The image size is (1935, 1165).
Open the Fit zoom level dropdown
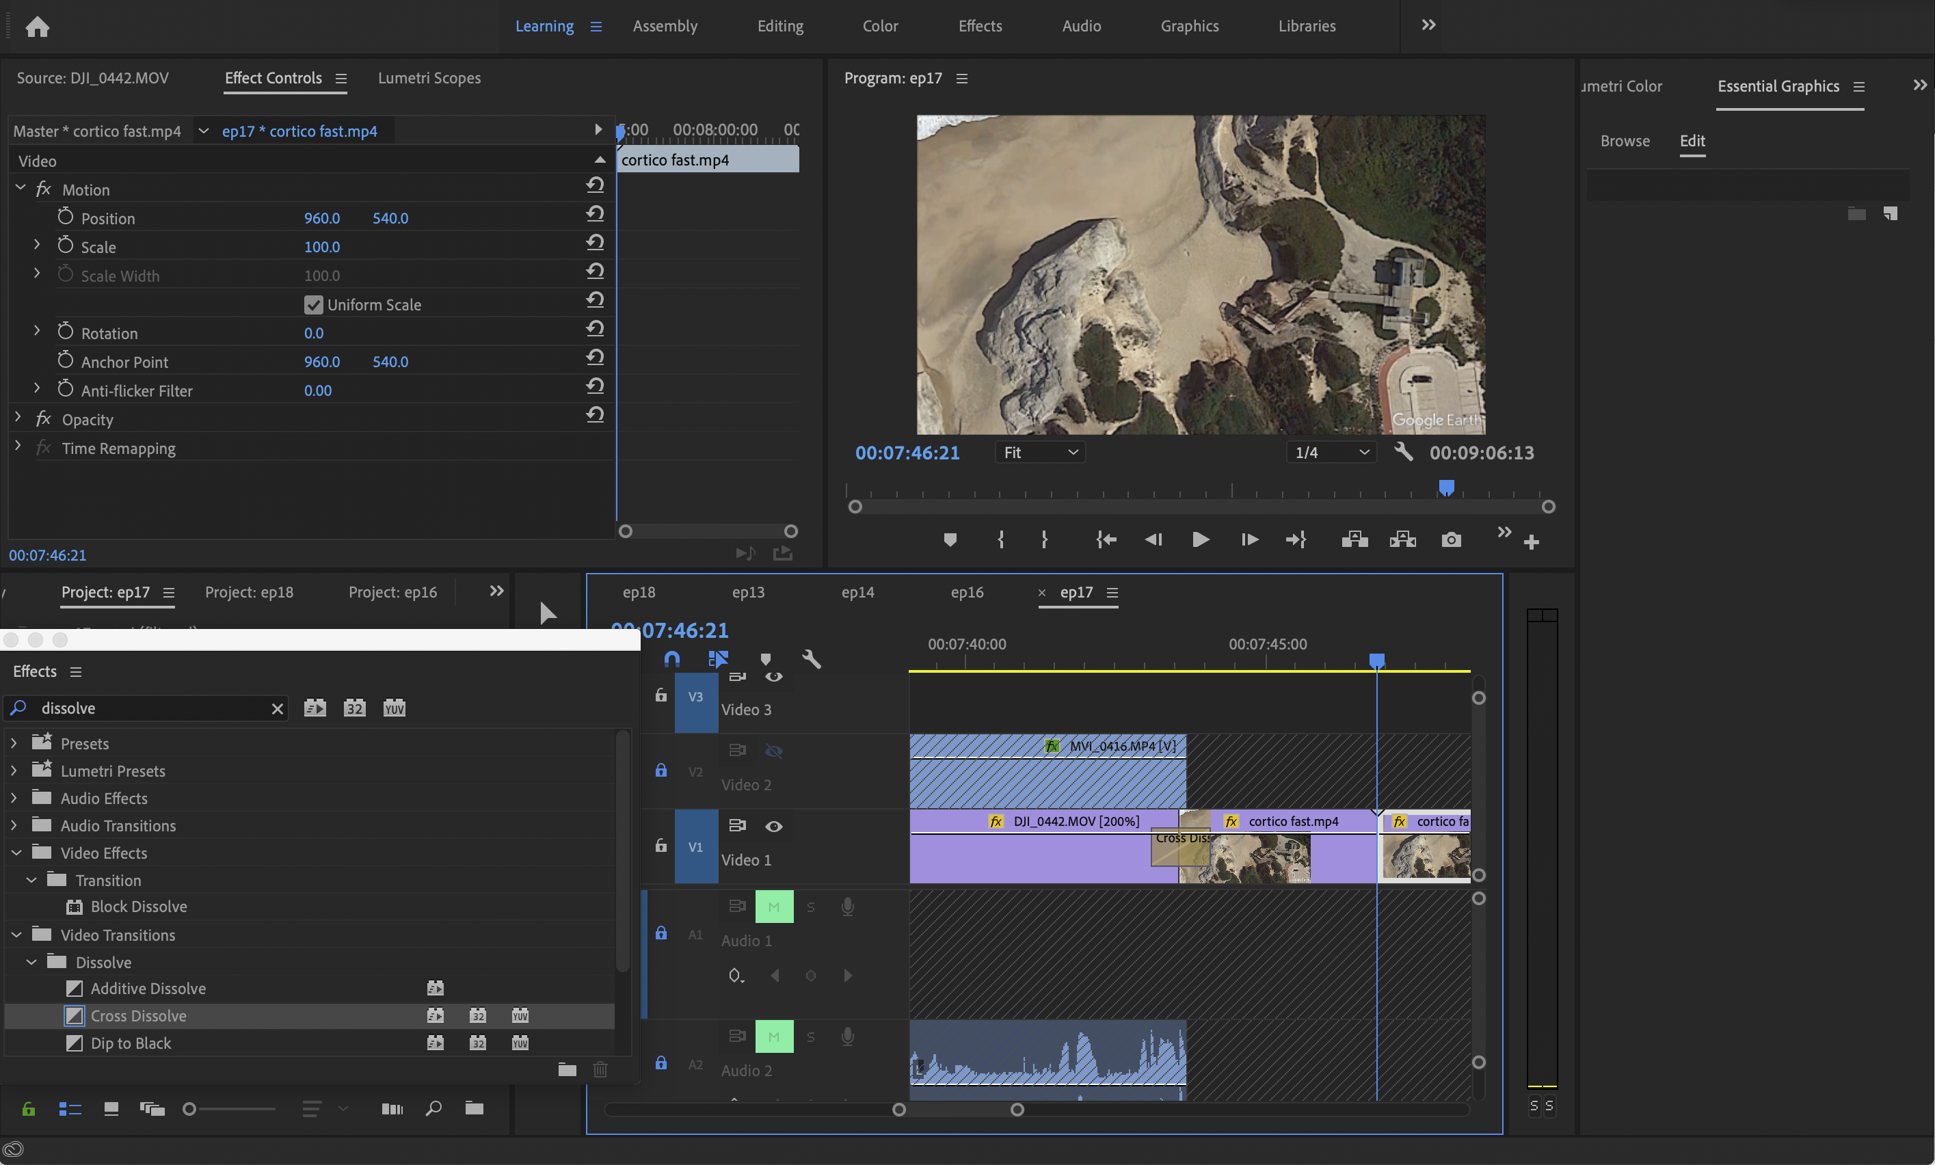(1039, 452)
